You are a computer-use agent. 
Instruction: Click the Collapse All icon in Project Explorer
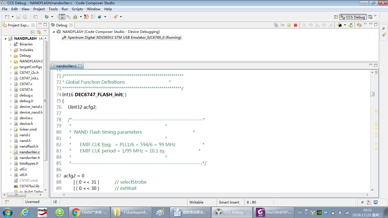pyautogui.click(x=33, y=32)
